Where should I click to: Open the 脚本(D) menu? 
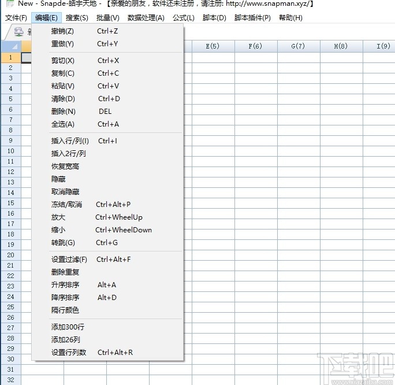[214, 18]
